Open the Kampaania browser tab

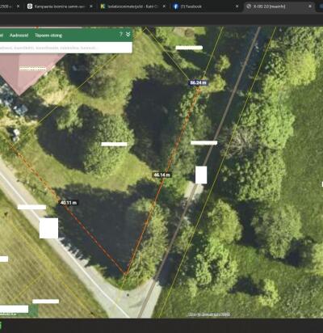coord(60,6)
